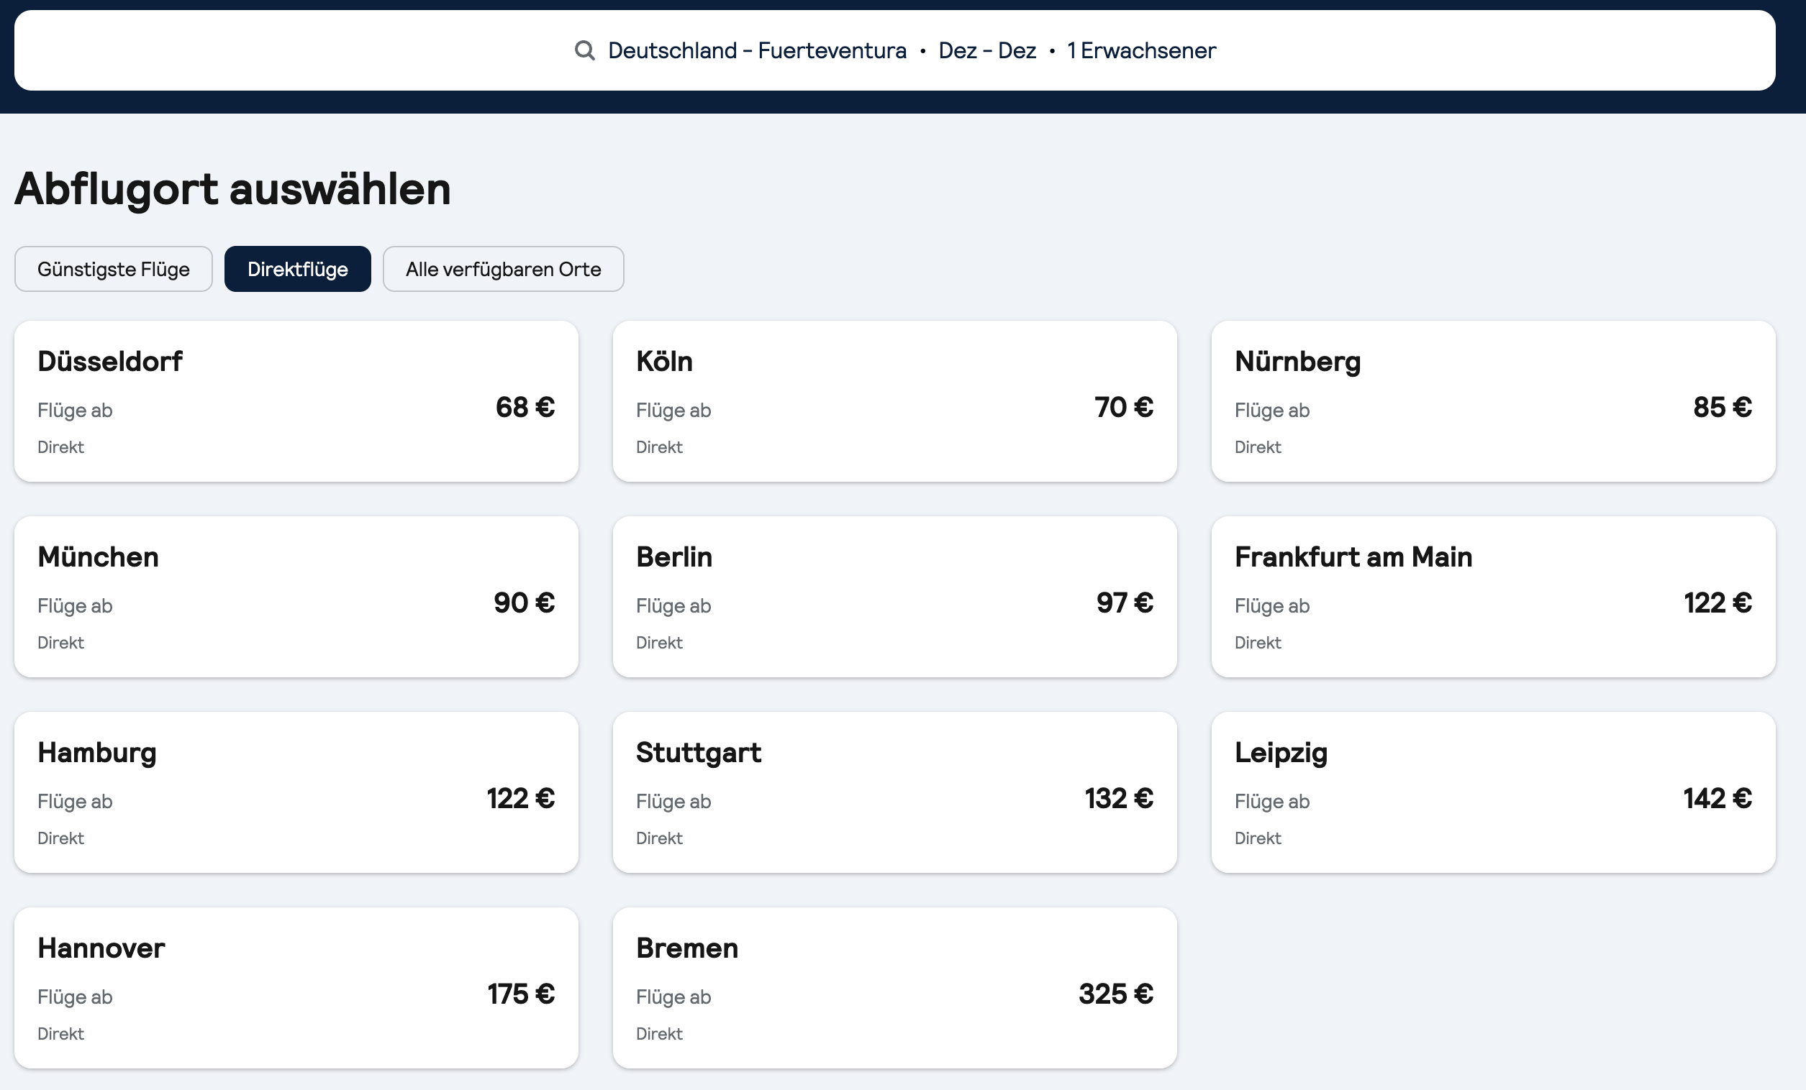Open the Leipzig flight card
Viewport: 1806px width, 1090px height.
(x=1493, y=792)
